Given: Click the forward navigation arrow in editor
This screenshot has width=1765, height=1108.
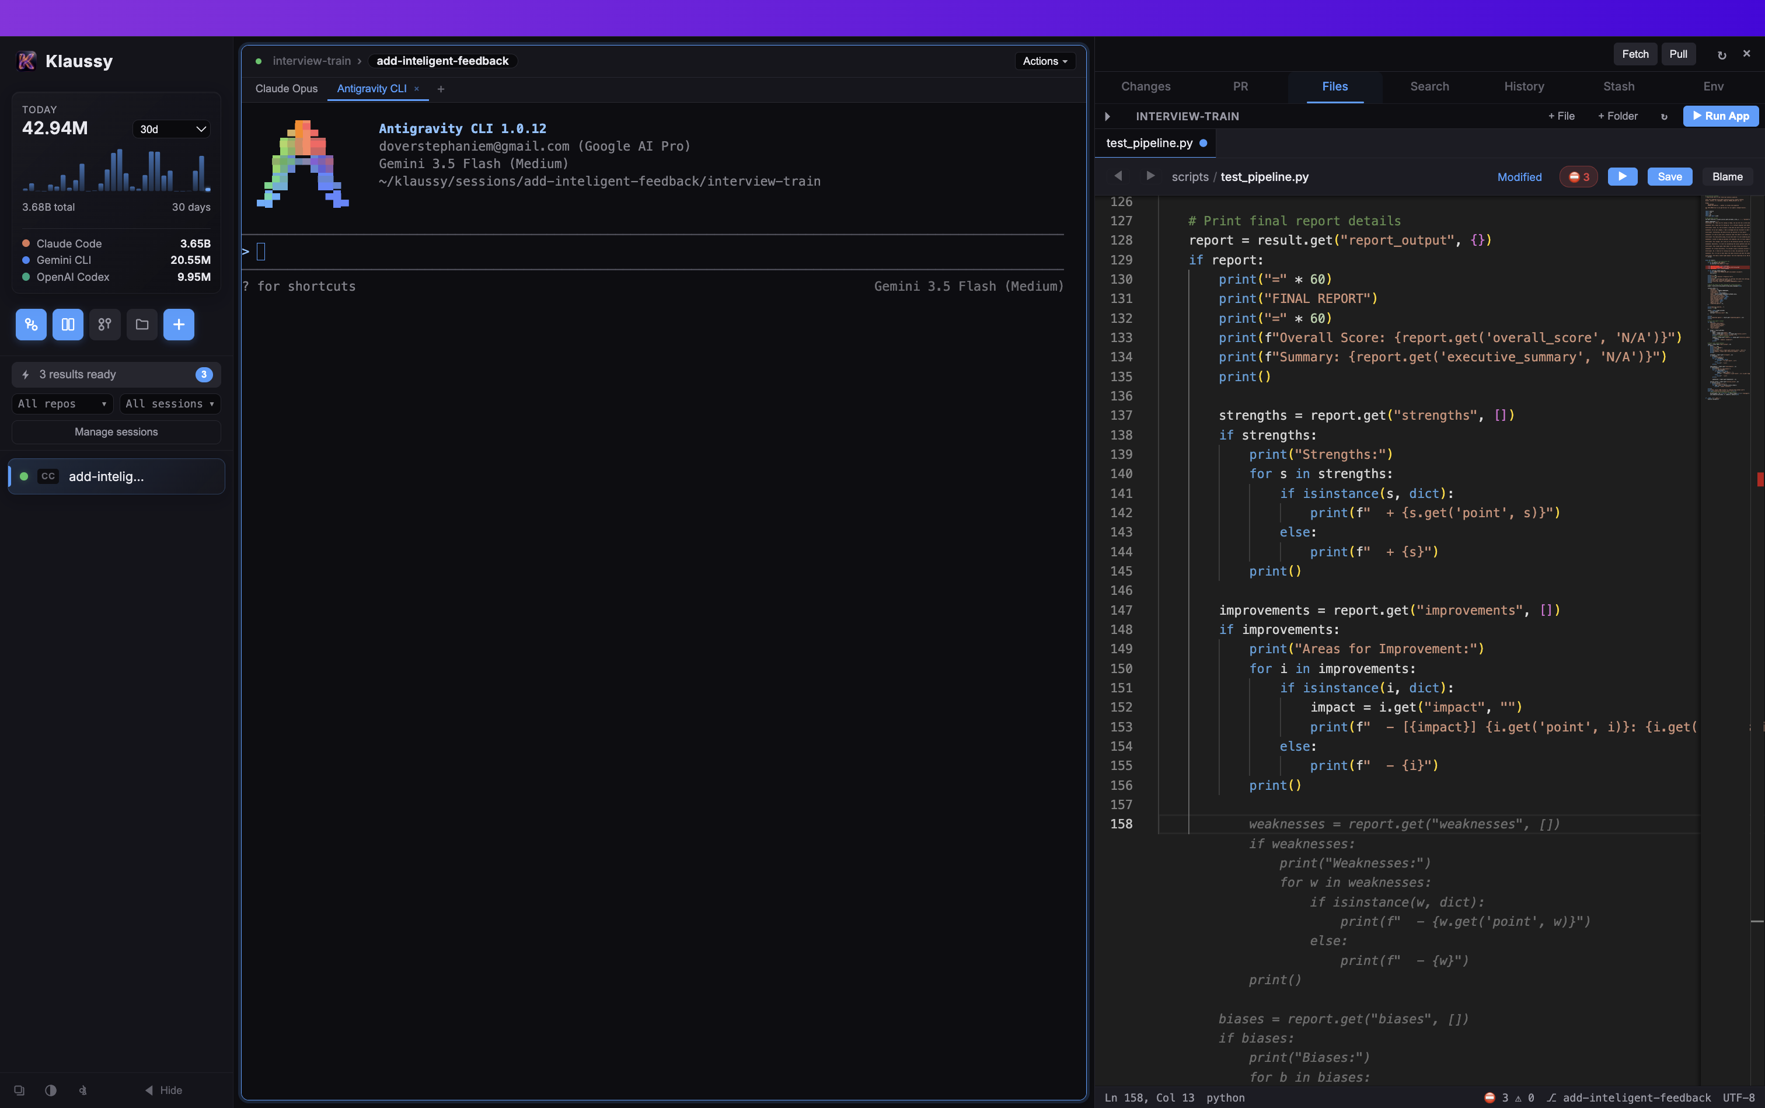Looking at the screenshot, I should (x=1150, y=176).
